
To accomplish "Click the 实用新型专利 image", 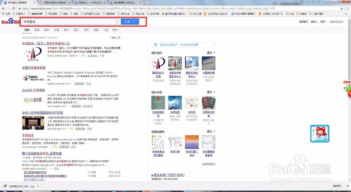I will pyautogui.click(x=158, y=103).
